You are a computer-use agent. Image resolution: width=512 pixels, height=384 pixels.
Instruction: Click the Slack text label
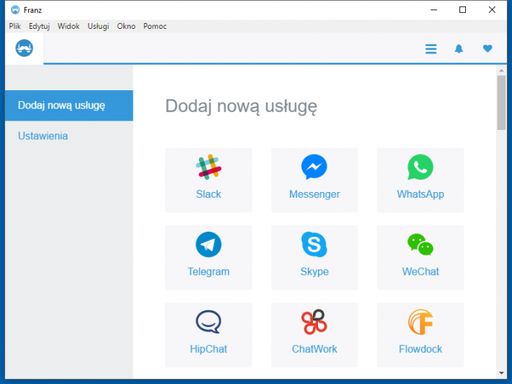[208, 194]
